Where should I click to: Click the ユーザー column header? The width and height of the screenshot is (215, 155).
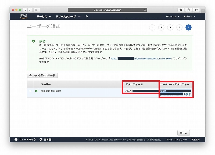coord(46,84)
